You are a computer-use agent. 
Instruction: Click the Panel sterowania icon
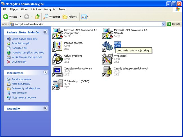click(9, 79)
